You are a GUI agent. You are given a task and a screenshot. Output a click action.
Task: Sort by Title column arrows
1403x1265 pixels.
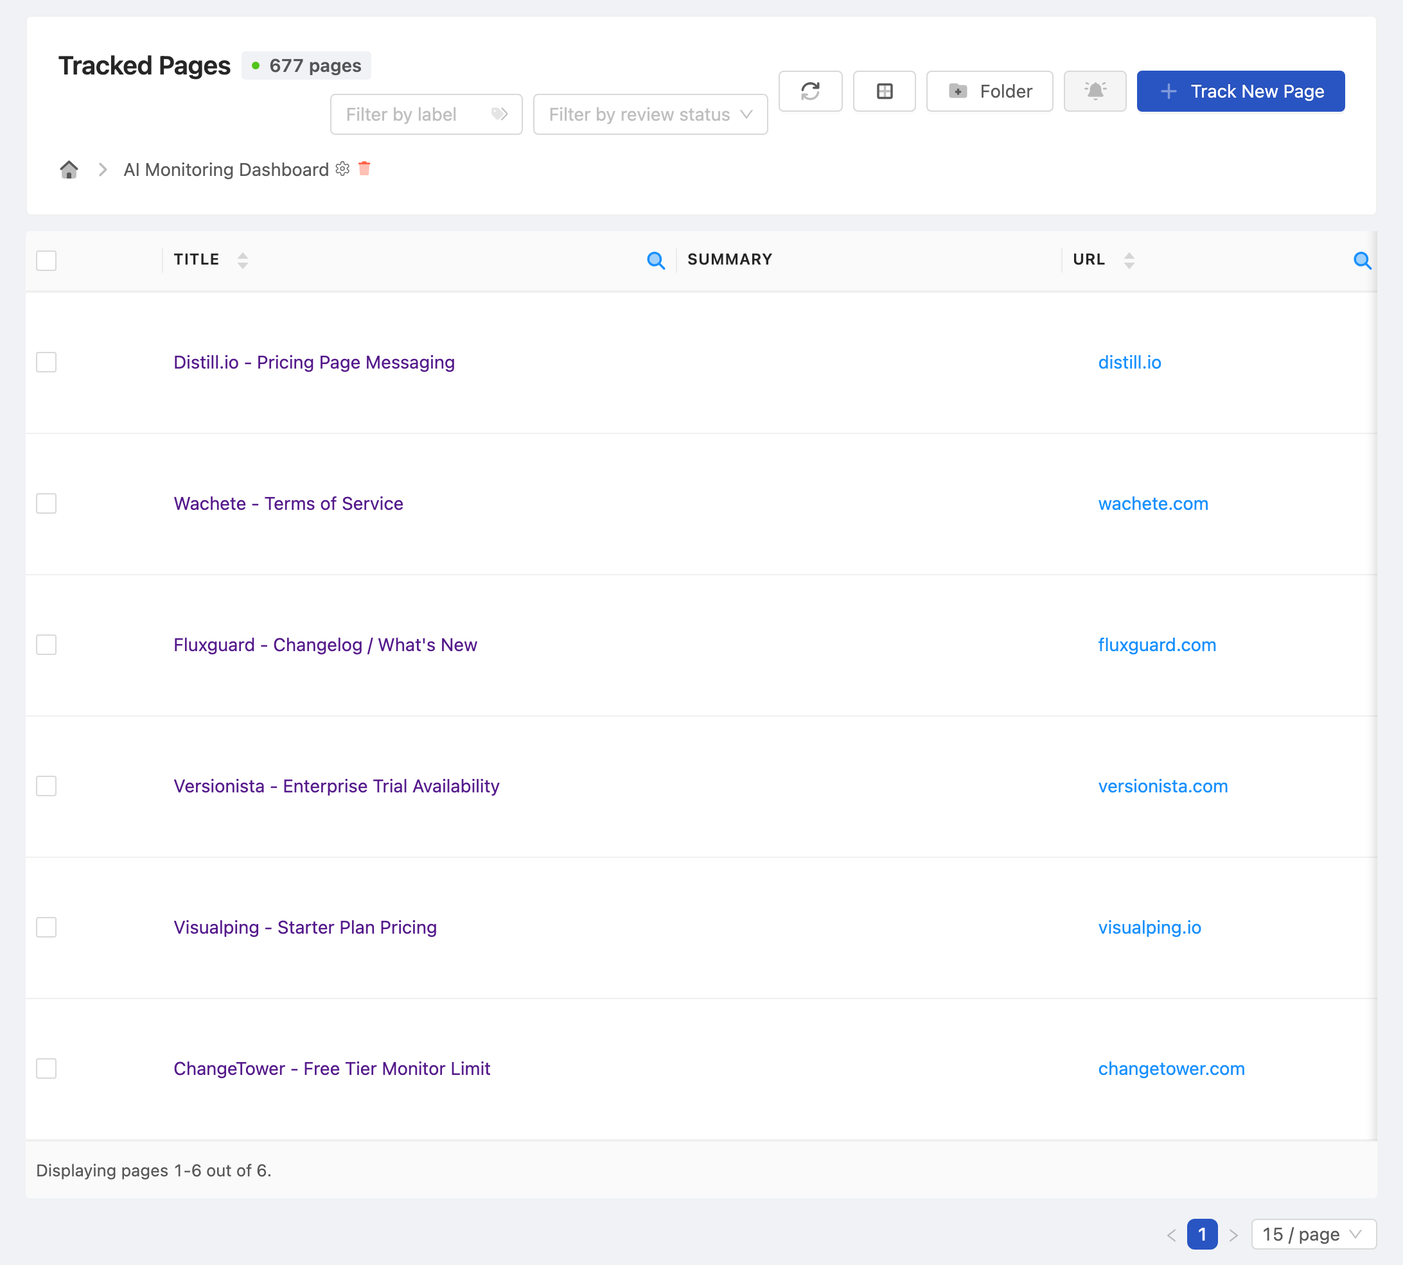243,260
